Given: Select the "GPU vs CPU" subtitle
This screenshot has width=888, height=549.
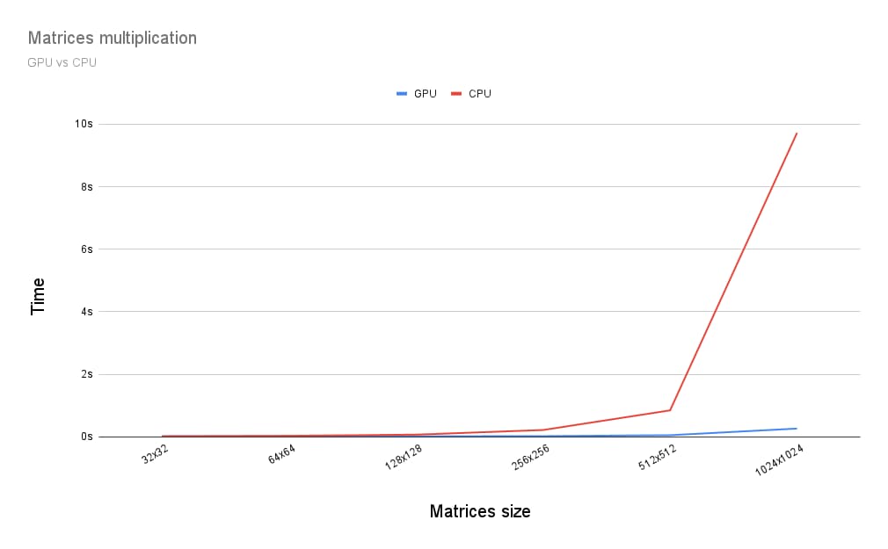Looking at the screenshot, I should coord(62,62).
